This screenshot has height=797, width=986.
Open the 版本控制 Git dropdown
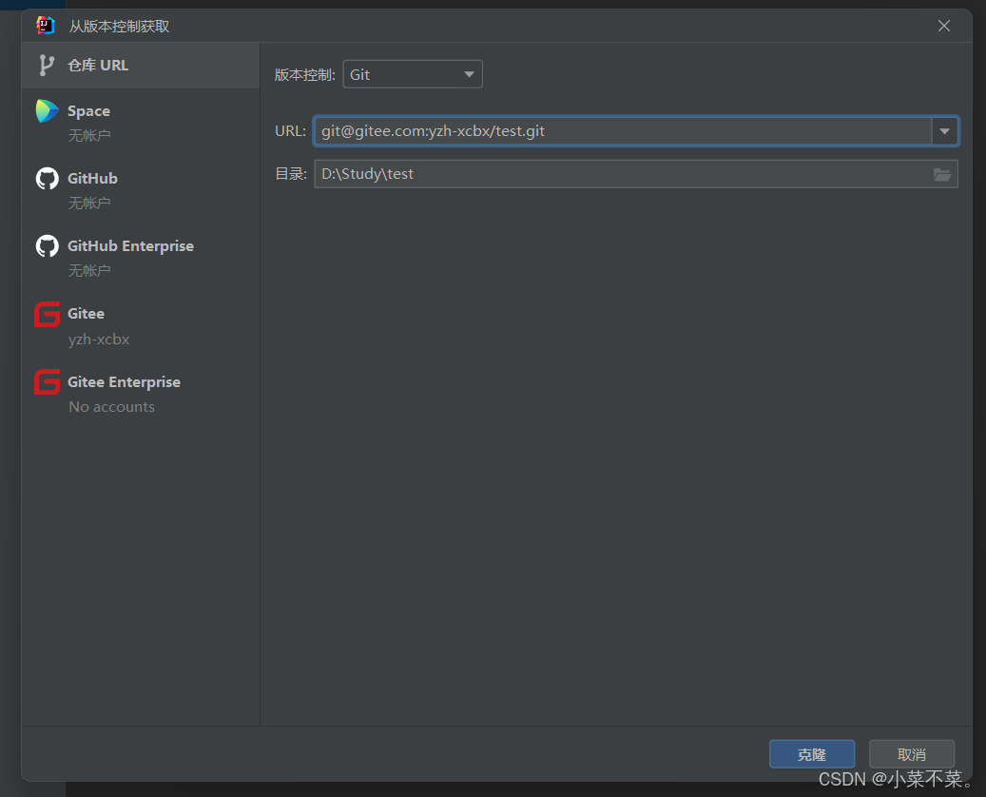coord(413,74)
